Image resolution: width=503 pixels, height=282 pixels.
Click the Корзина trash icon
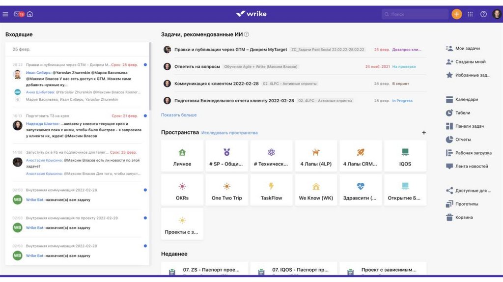449,218
